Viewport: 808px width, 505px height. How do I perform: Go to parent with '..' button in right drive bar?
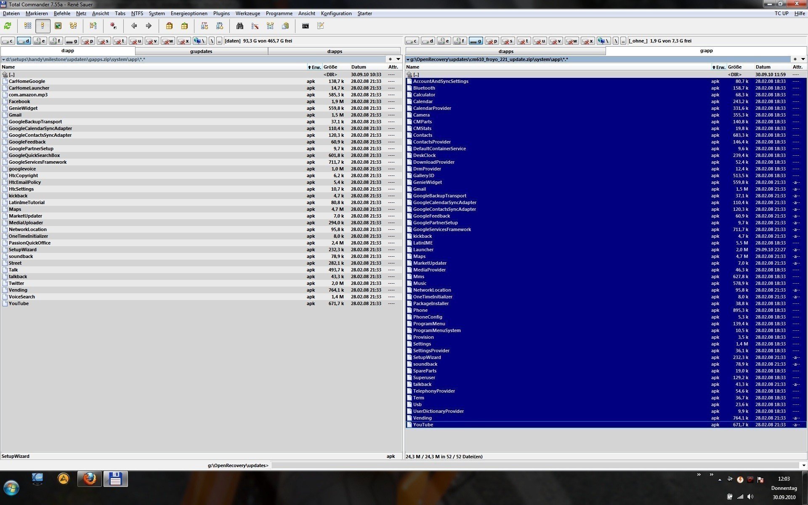[623, 41]
